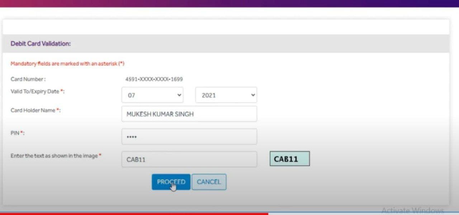Viewport: 459px width, 215px height.
Task: Click the grey unplayed portion of video progress bar
Action: (x=362, y=214)
